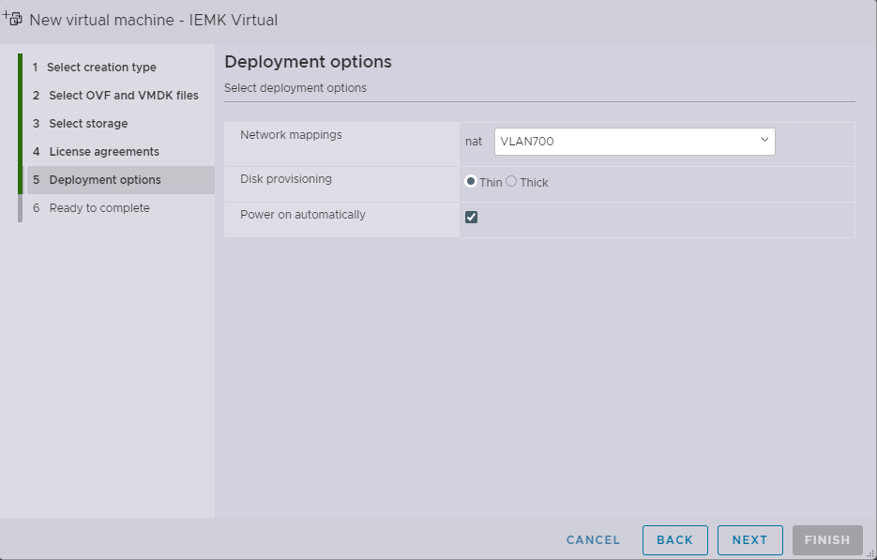Select the Thin disk provisioning option
The width and height of the screenshot is (877, 560).
tap(470, 182)
